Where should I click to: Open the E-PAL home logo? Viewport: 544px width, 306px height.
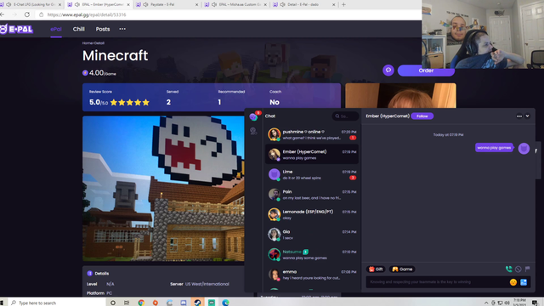(x=16, y=29)
